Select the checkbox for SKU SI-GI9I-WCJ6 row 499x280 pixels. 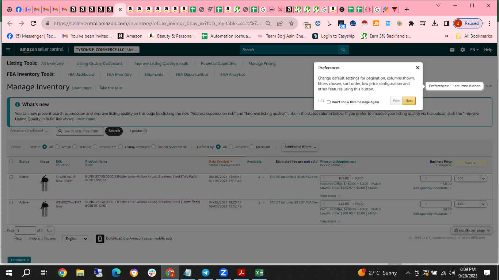coord(11,177)
